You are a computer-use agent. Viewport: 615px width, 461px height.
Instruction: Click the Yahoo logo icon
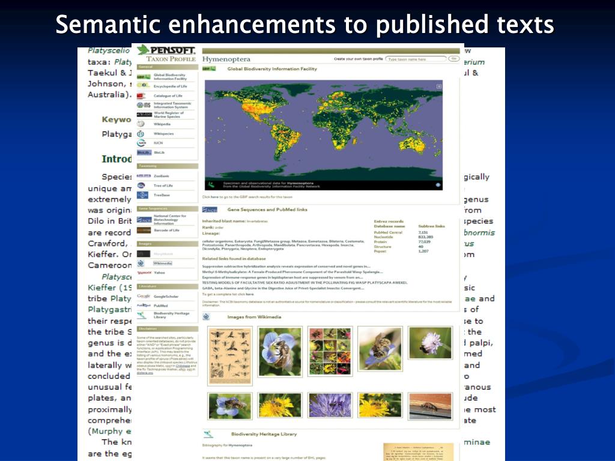point(144,273)
